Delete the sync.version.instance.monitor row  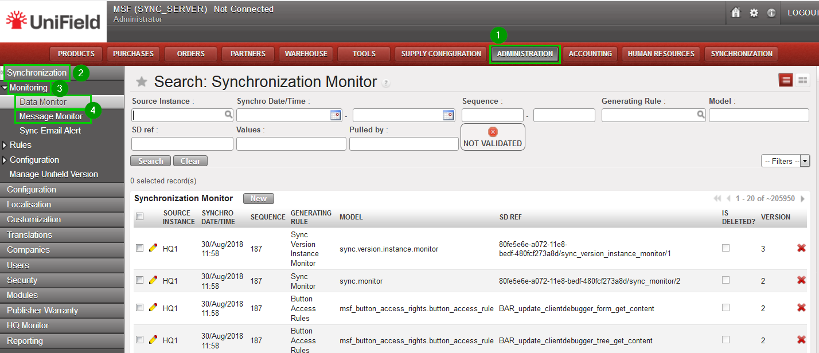801,248
